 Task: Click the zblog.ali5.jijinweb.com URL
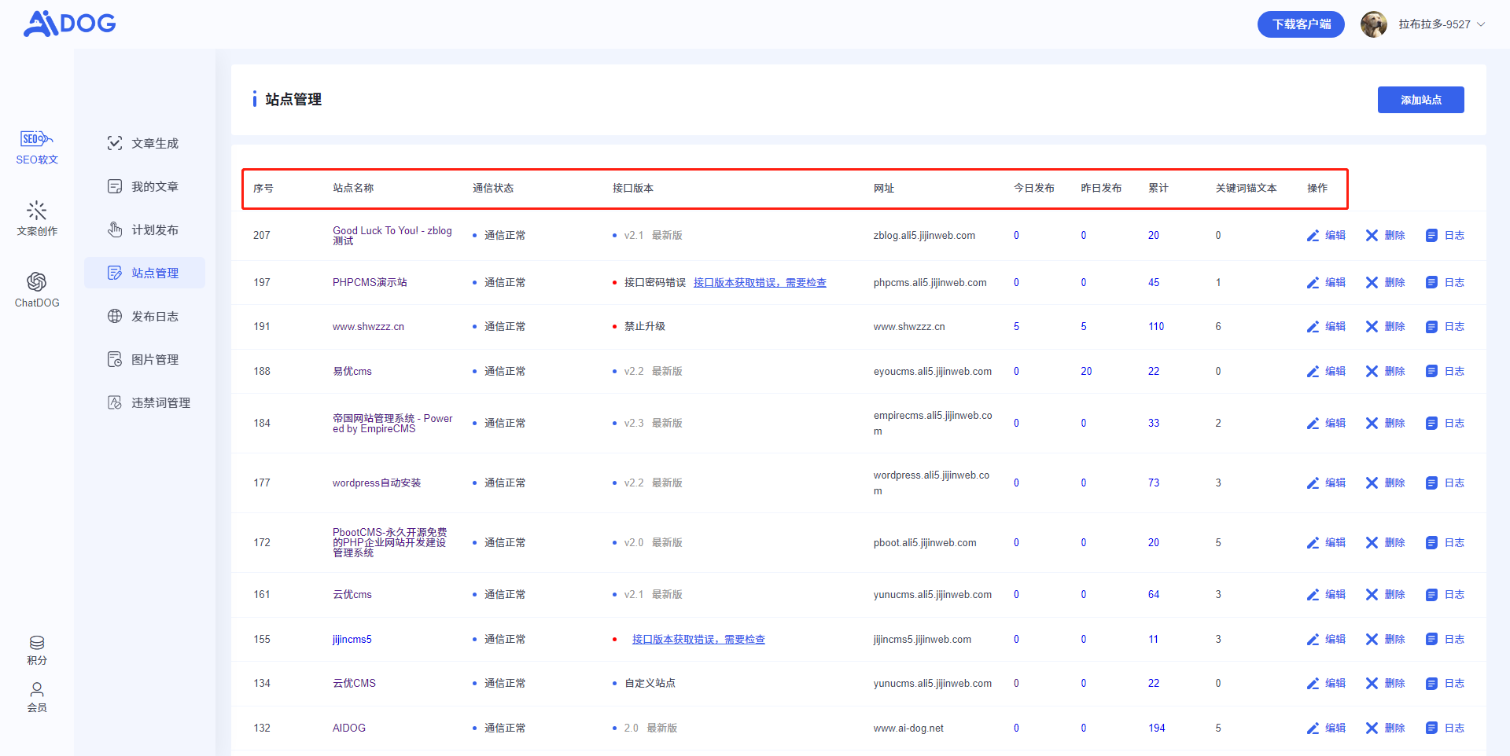coord(924,235)
